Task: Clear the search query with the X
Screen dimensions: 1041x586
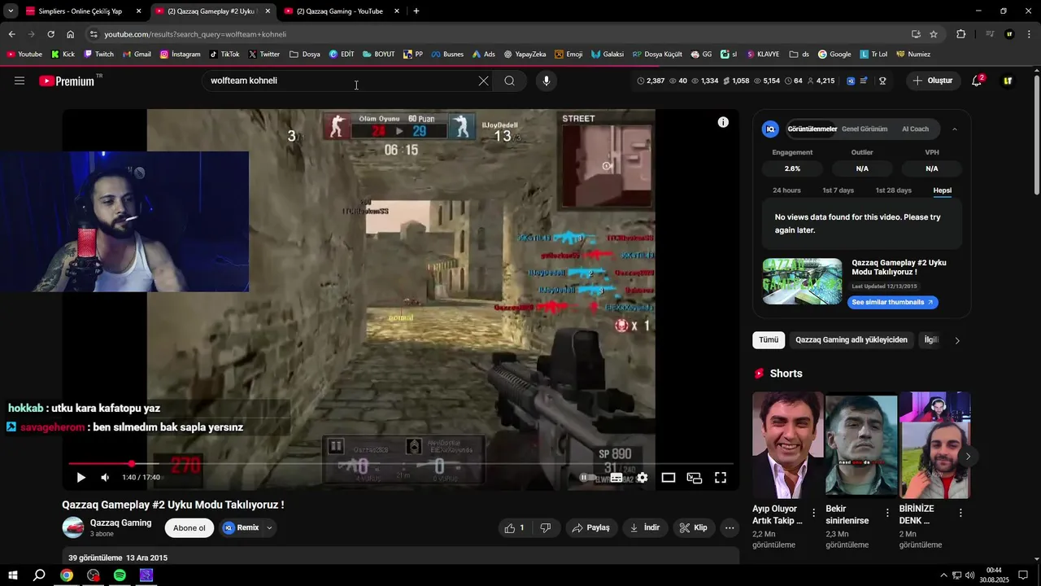Action: point(483,81)
